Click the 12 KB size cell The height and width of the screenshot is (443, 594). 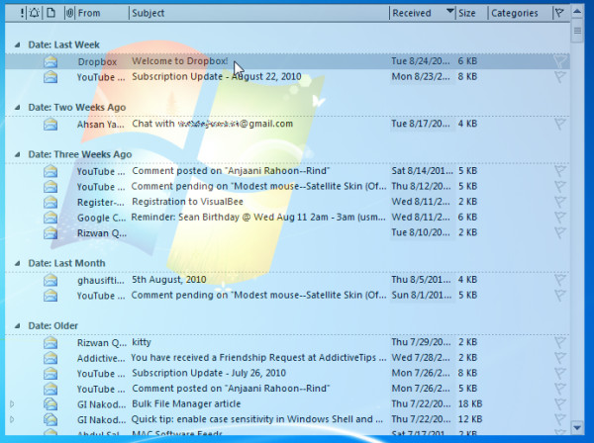point(470,419)
